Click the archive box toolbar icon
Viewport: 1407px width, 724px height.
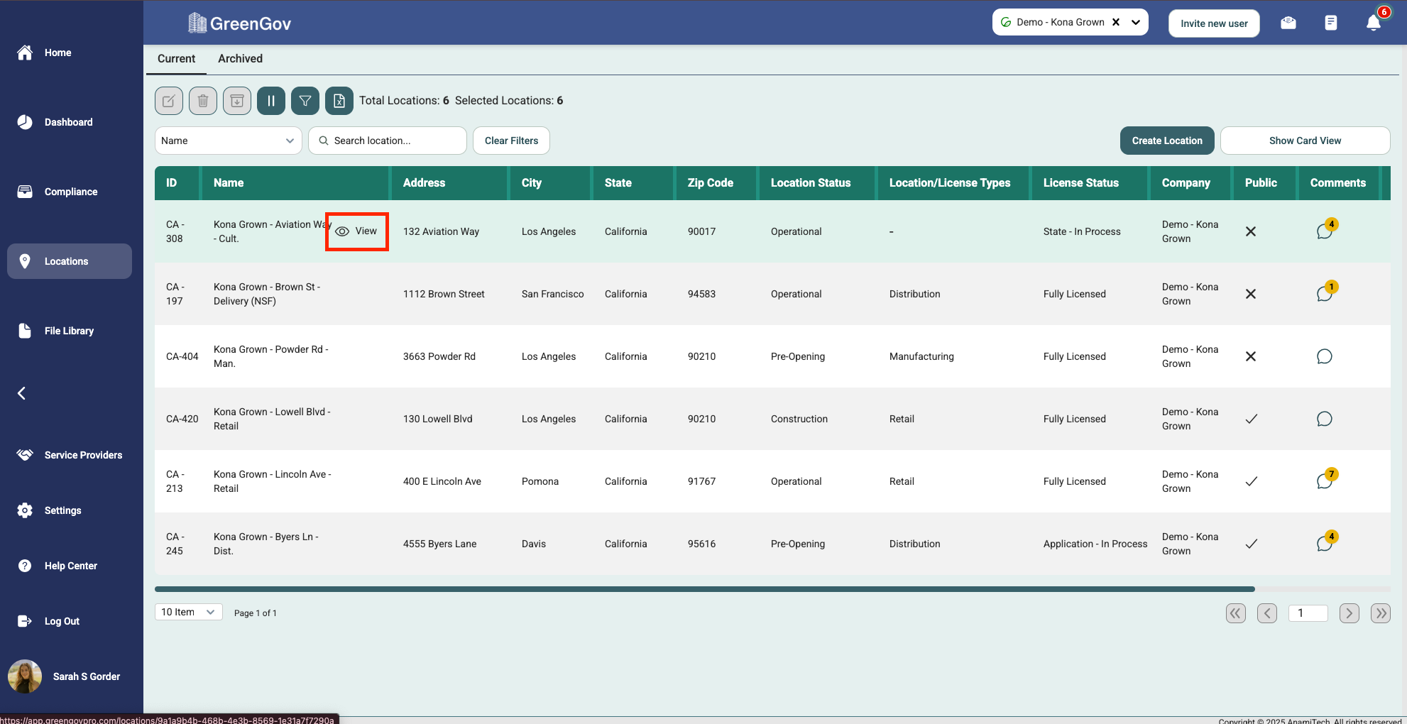coord(237,101)
